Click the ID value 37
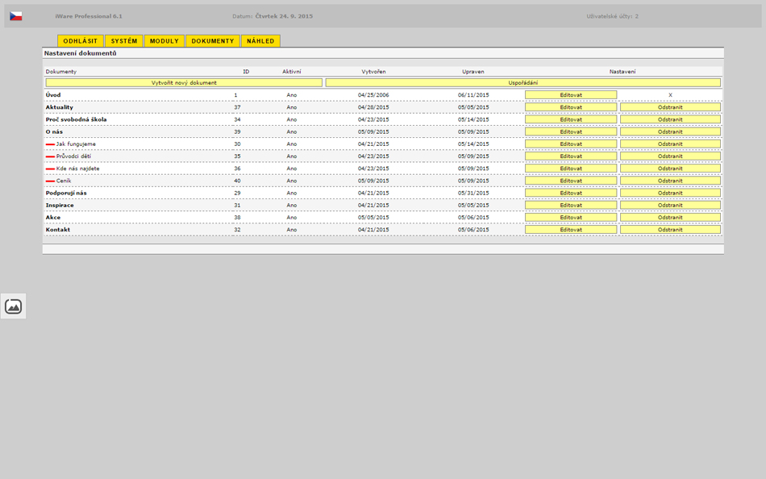Image resolution: width=766 pixels, height=479 pixels. [237, 107]
